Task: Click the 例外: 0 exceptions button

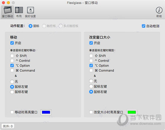Action: 8,126
